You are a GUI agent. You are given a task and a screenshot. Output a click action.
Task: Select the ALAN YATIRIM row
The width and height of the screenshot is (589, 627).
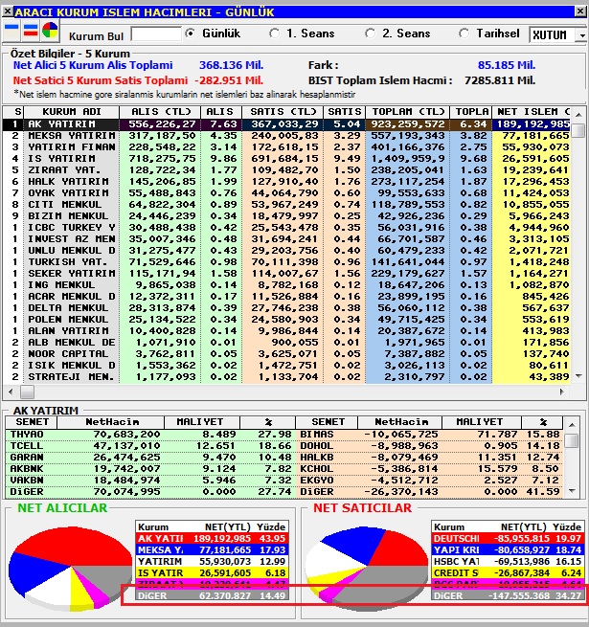tap(287, 331)
